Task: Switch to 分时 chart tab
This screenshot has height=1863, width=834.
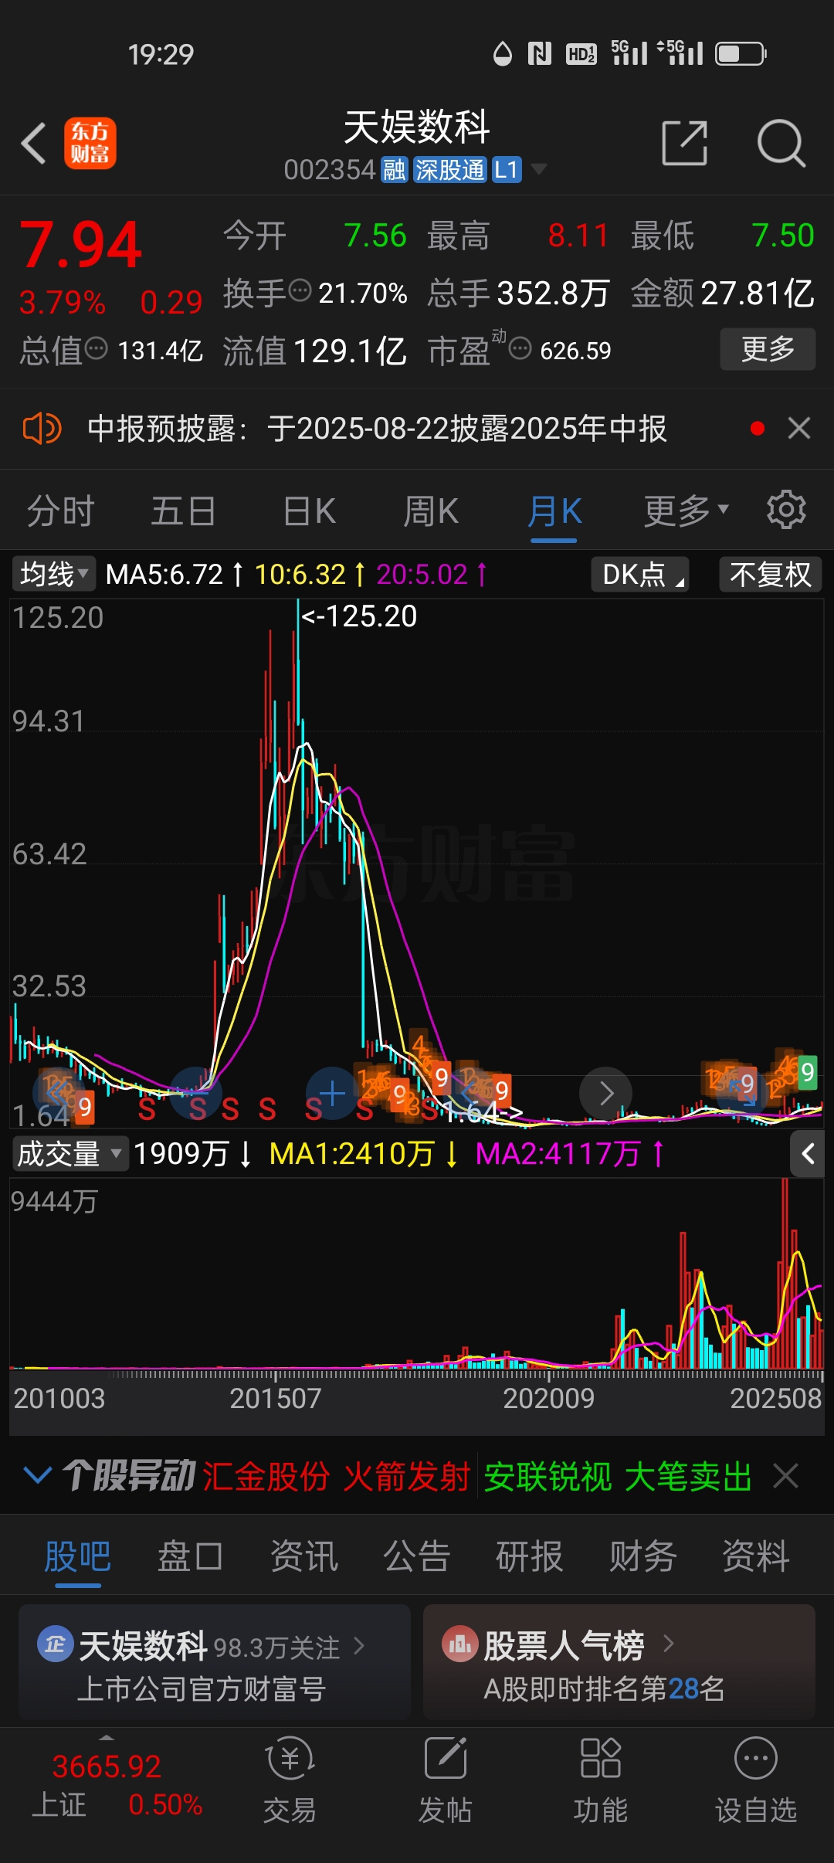Action: click(60, 511)
